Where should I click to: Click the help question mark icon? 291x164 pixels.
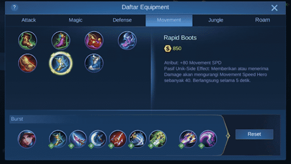click(x=14, y=7)
